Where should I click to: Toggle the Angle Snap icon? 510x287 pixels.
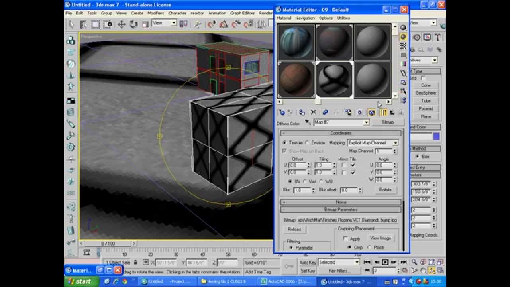click(224, 24)
